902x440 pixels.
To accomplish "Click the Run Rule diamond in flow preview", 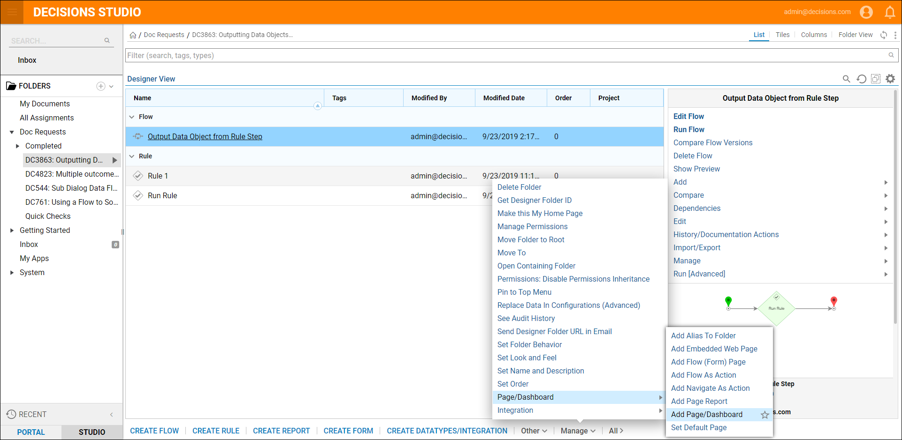I will [x=777, y=308].
